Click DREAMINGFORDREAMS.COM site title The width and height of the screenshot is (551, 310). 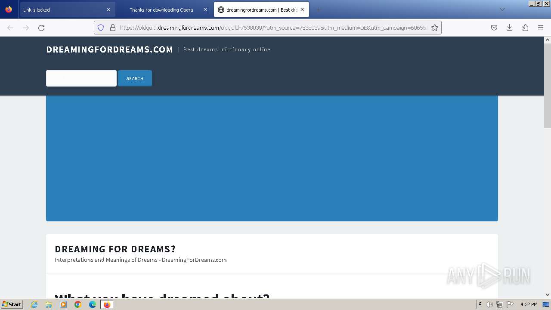tap(109, 50)
